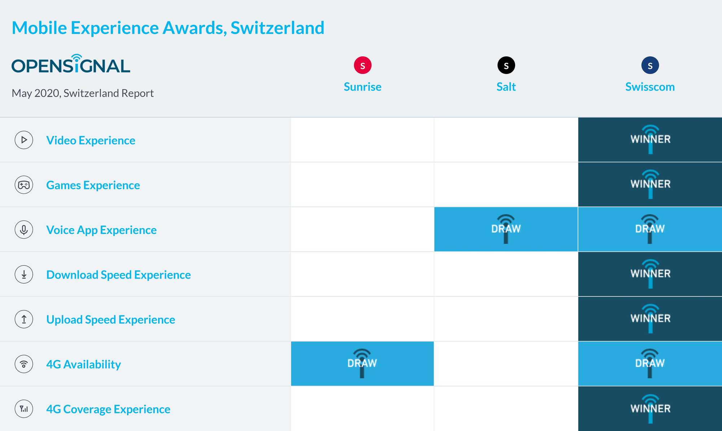Click Sunrise's 4G Availability DRAW badge
Viewport: 722px width, 431px height.
[x=362, y=363]
